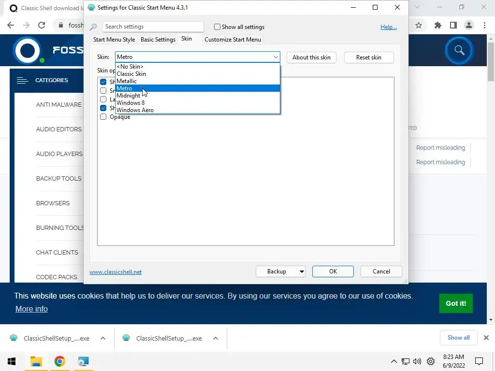This screenshot has width=495, height=371.
Task: Switch to Customize Start Menu tab
Action: (233, 40)
